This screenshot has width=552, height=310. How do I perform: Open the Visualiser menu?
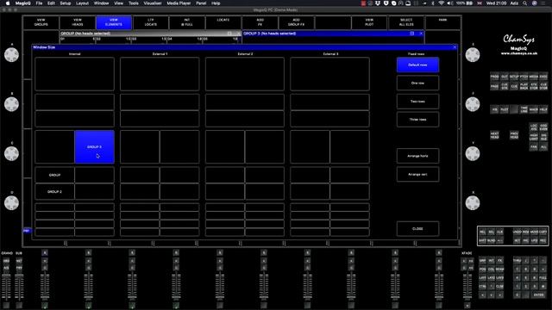(153, 3)
